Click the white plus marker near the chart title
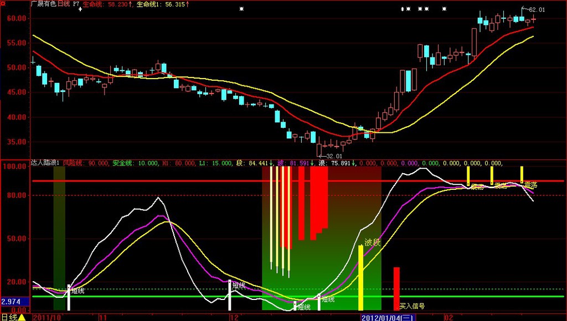This screenshot has width=567, height=321. 80,9
